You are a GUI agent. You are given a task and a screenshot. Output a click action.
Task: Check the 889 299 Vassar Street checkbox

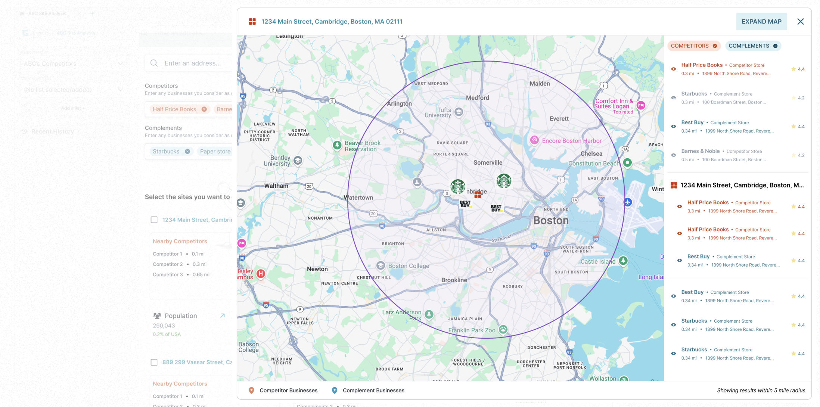tap(154, 362)
